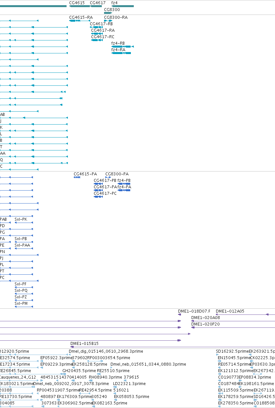Click EST label LD22321.3prime
This screenshot has height=408, width=275.
(x=129, y=384)
